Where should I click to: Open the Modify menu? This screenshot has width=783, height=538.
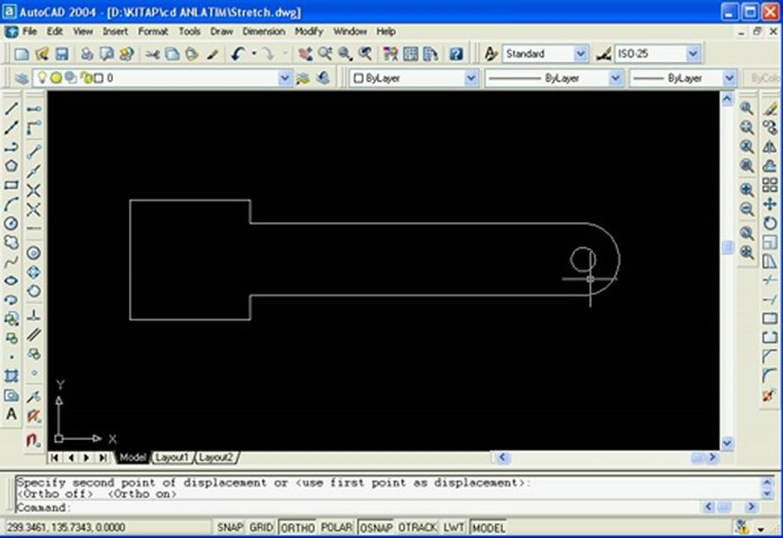tap(309, 31)
